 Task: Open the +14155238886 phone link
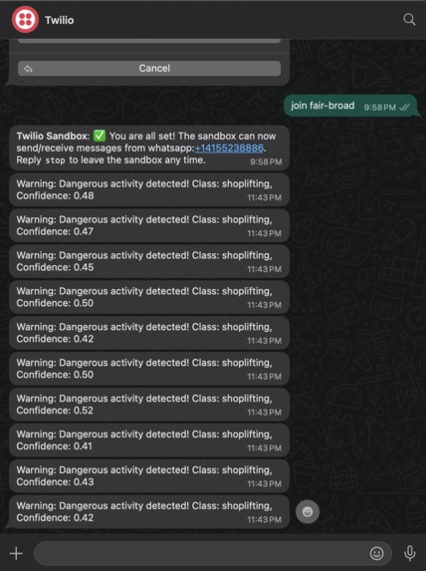tap(229, 148)
